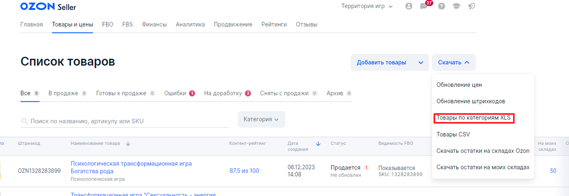569x196 pixels.
Task: Open the Продвижение section
Action: (x=233, y=24)
